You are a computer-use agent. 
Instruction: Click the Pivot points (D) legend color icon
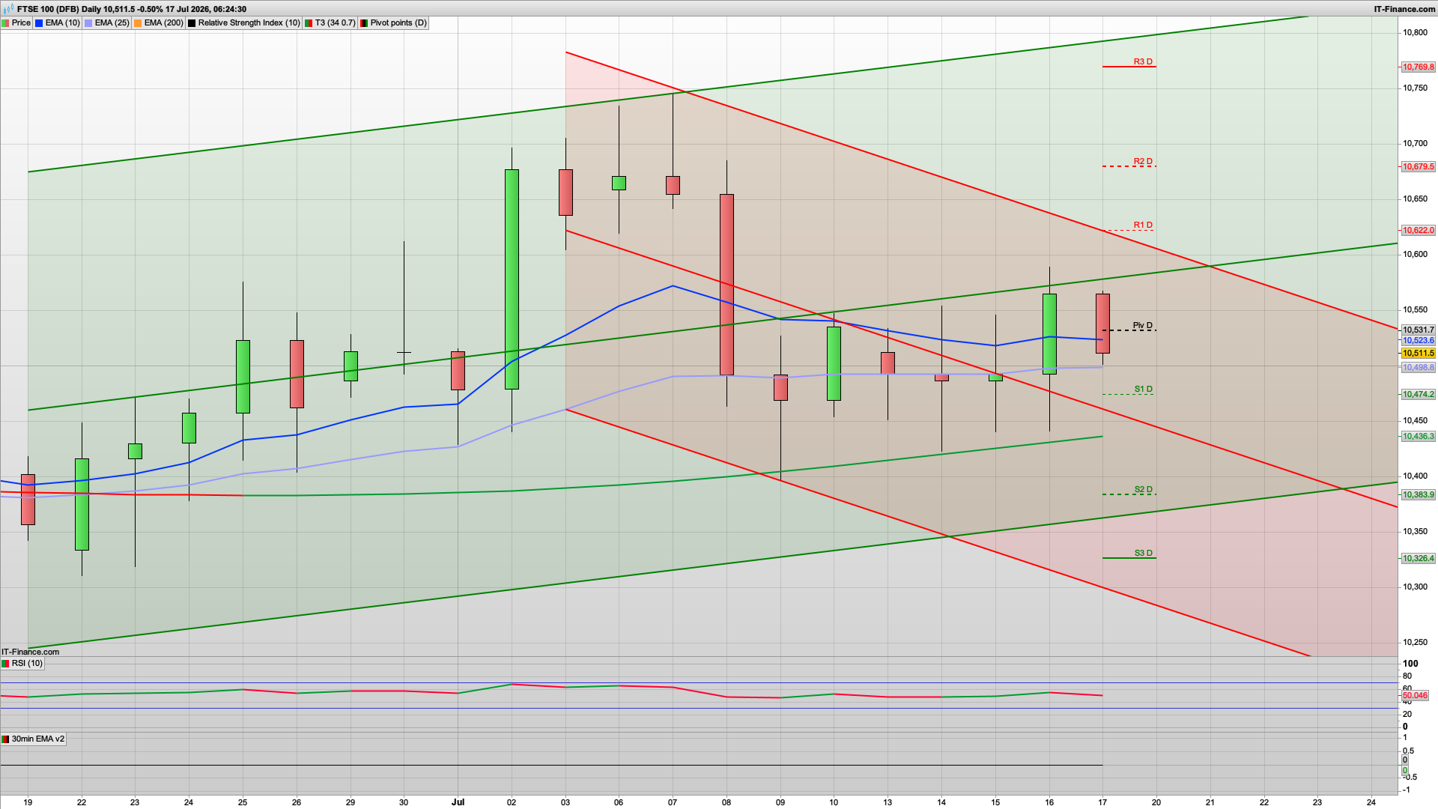click(364, 23)
